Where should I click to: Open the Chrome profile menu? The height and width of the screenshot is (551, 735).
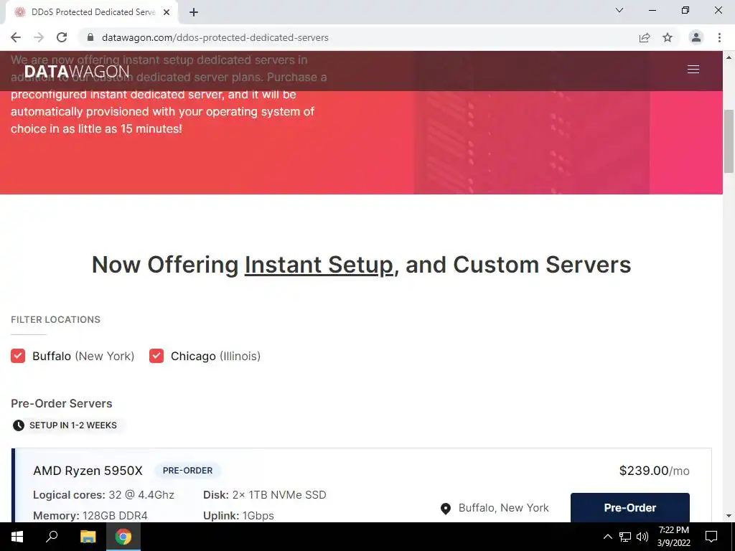pos(696,37)
